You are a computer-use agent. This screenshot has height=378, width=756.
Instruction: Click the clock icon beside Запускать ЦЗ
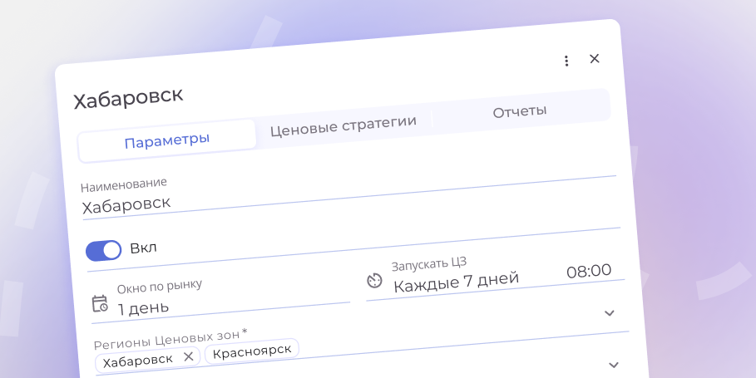point(374,282)
